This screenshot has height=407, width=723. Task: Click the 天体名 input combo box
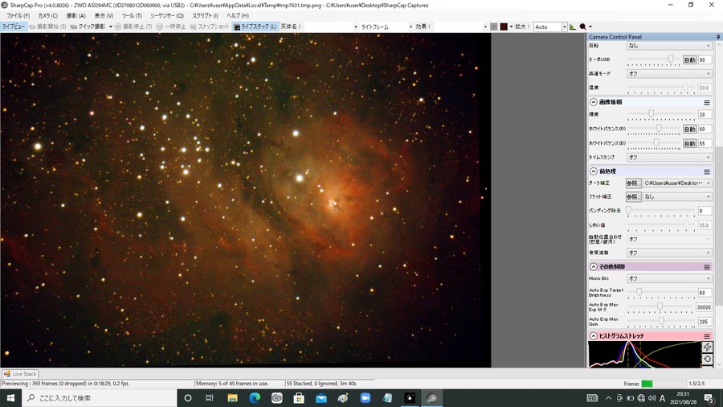331,27
